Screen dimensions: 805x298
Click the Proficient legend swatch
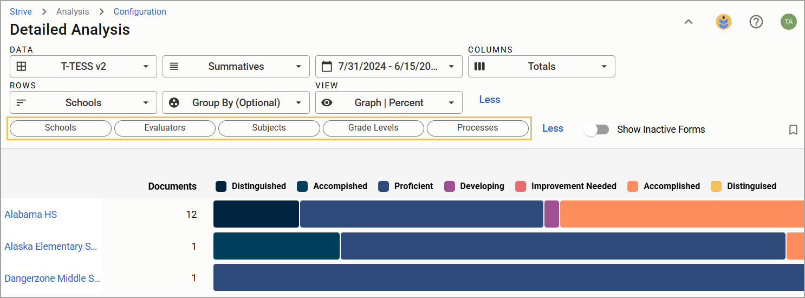tap(384, 186)
